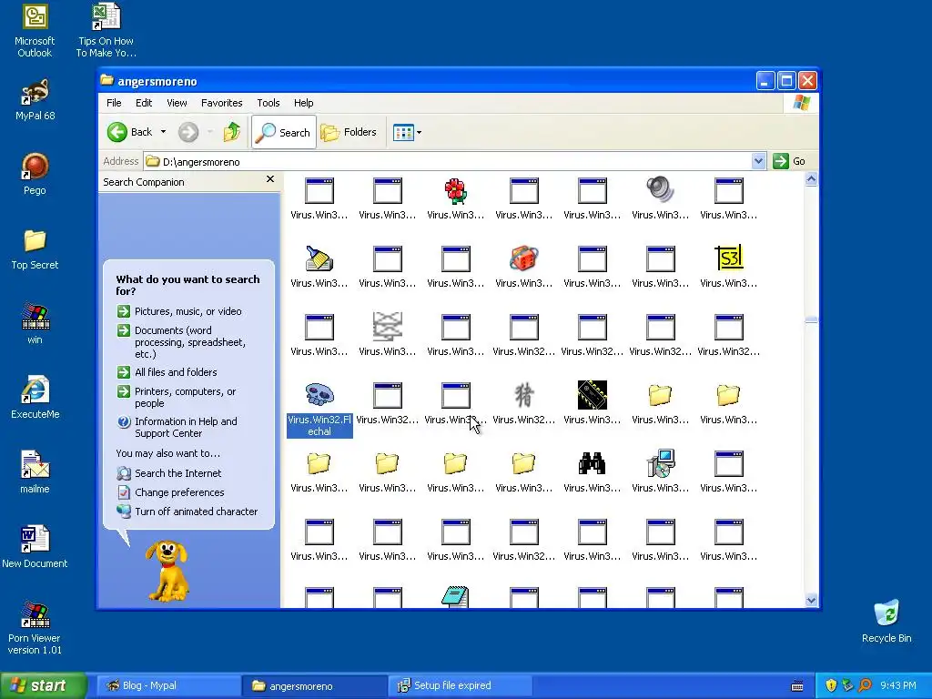
Task: Click the animated search dog character
Action: click(x=167, y=570)
